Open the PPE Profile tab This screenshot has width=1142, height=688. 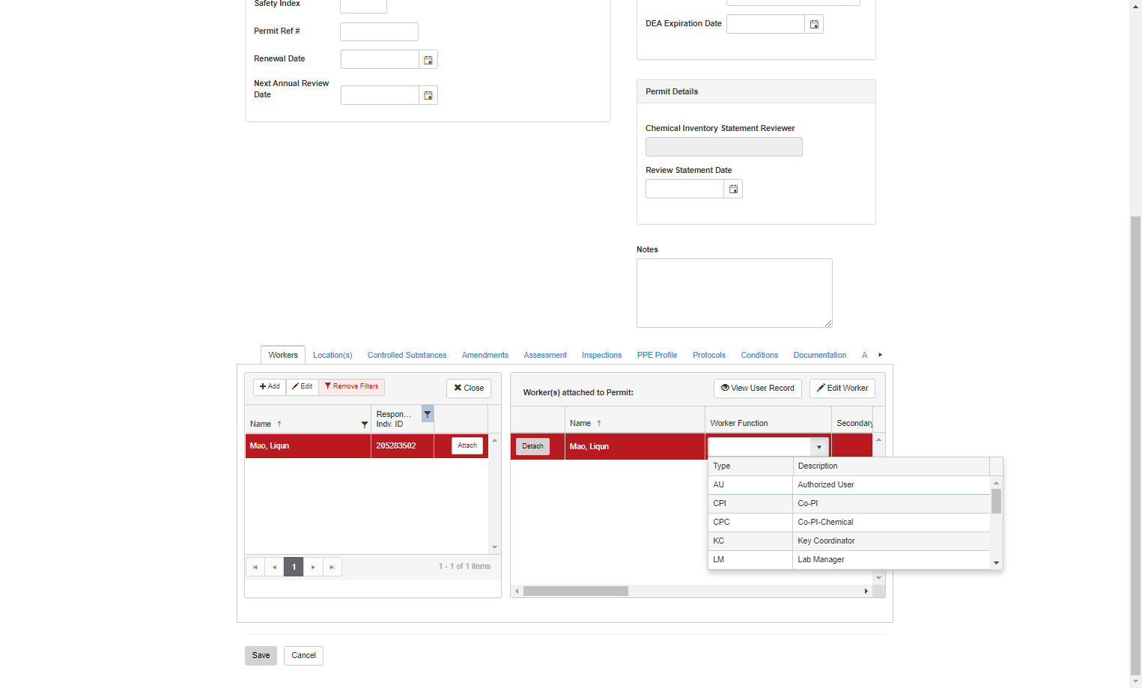coord(657,356)
